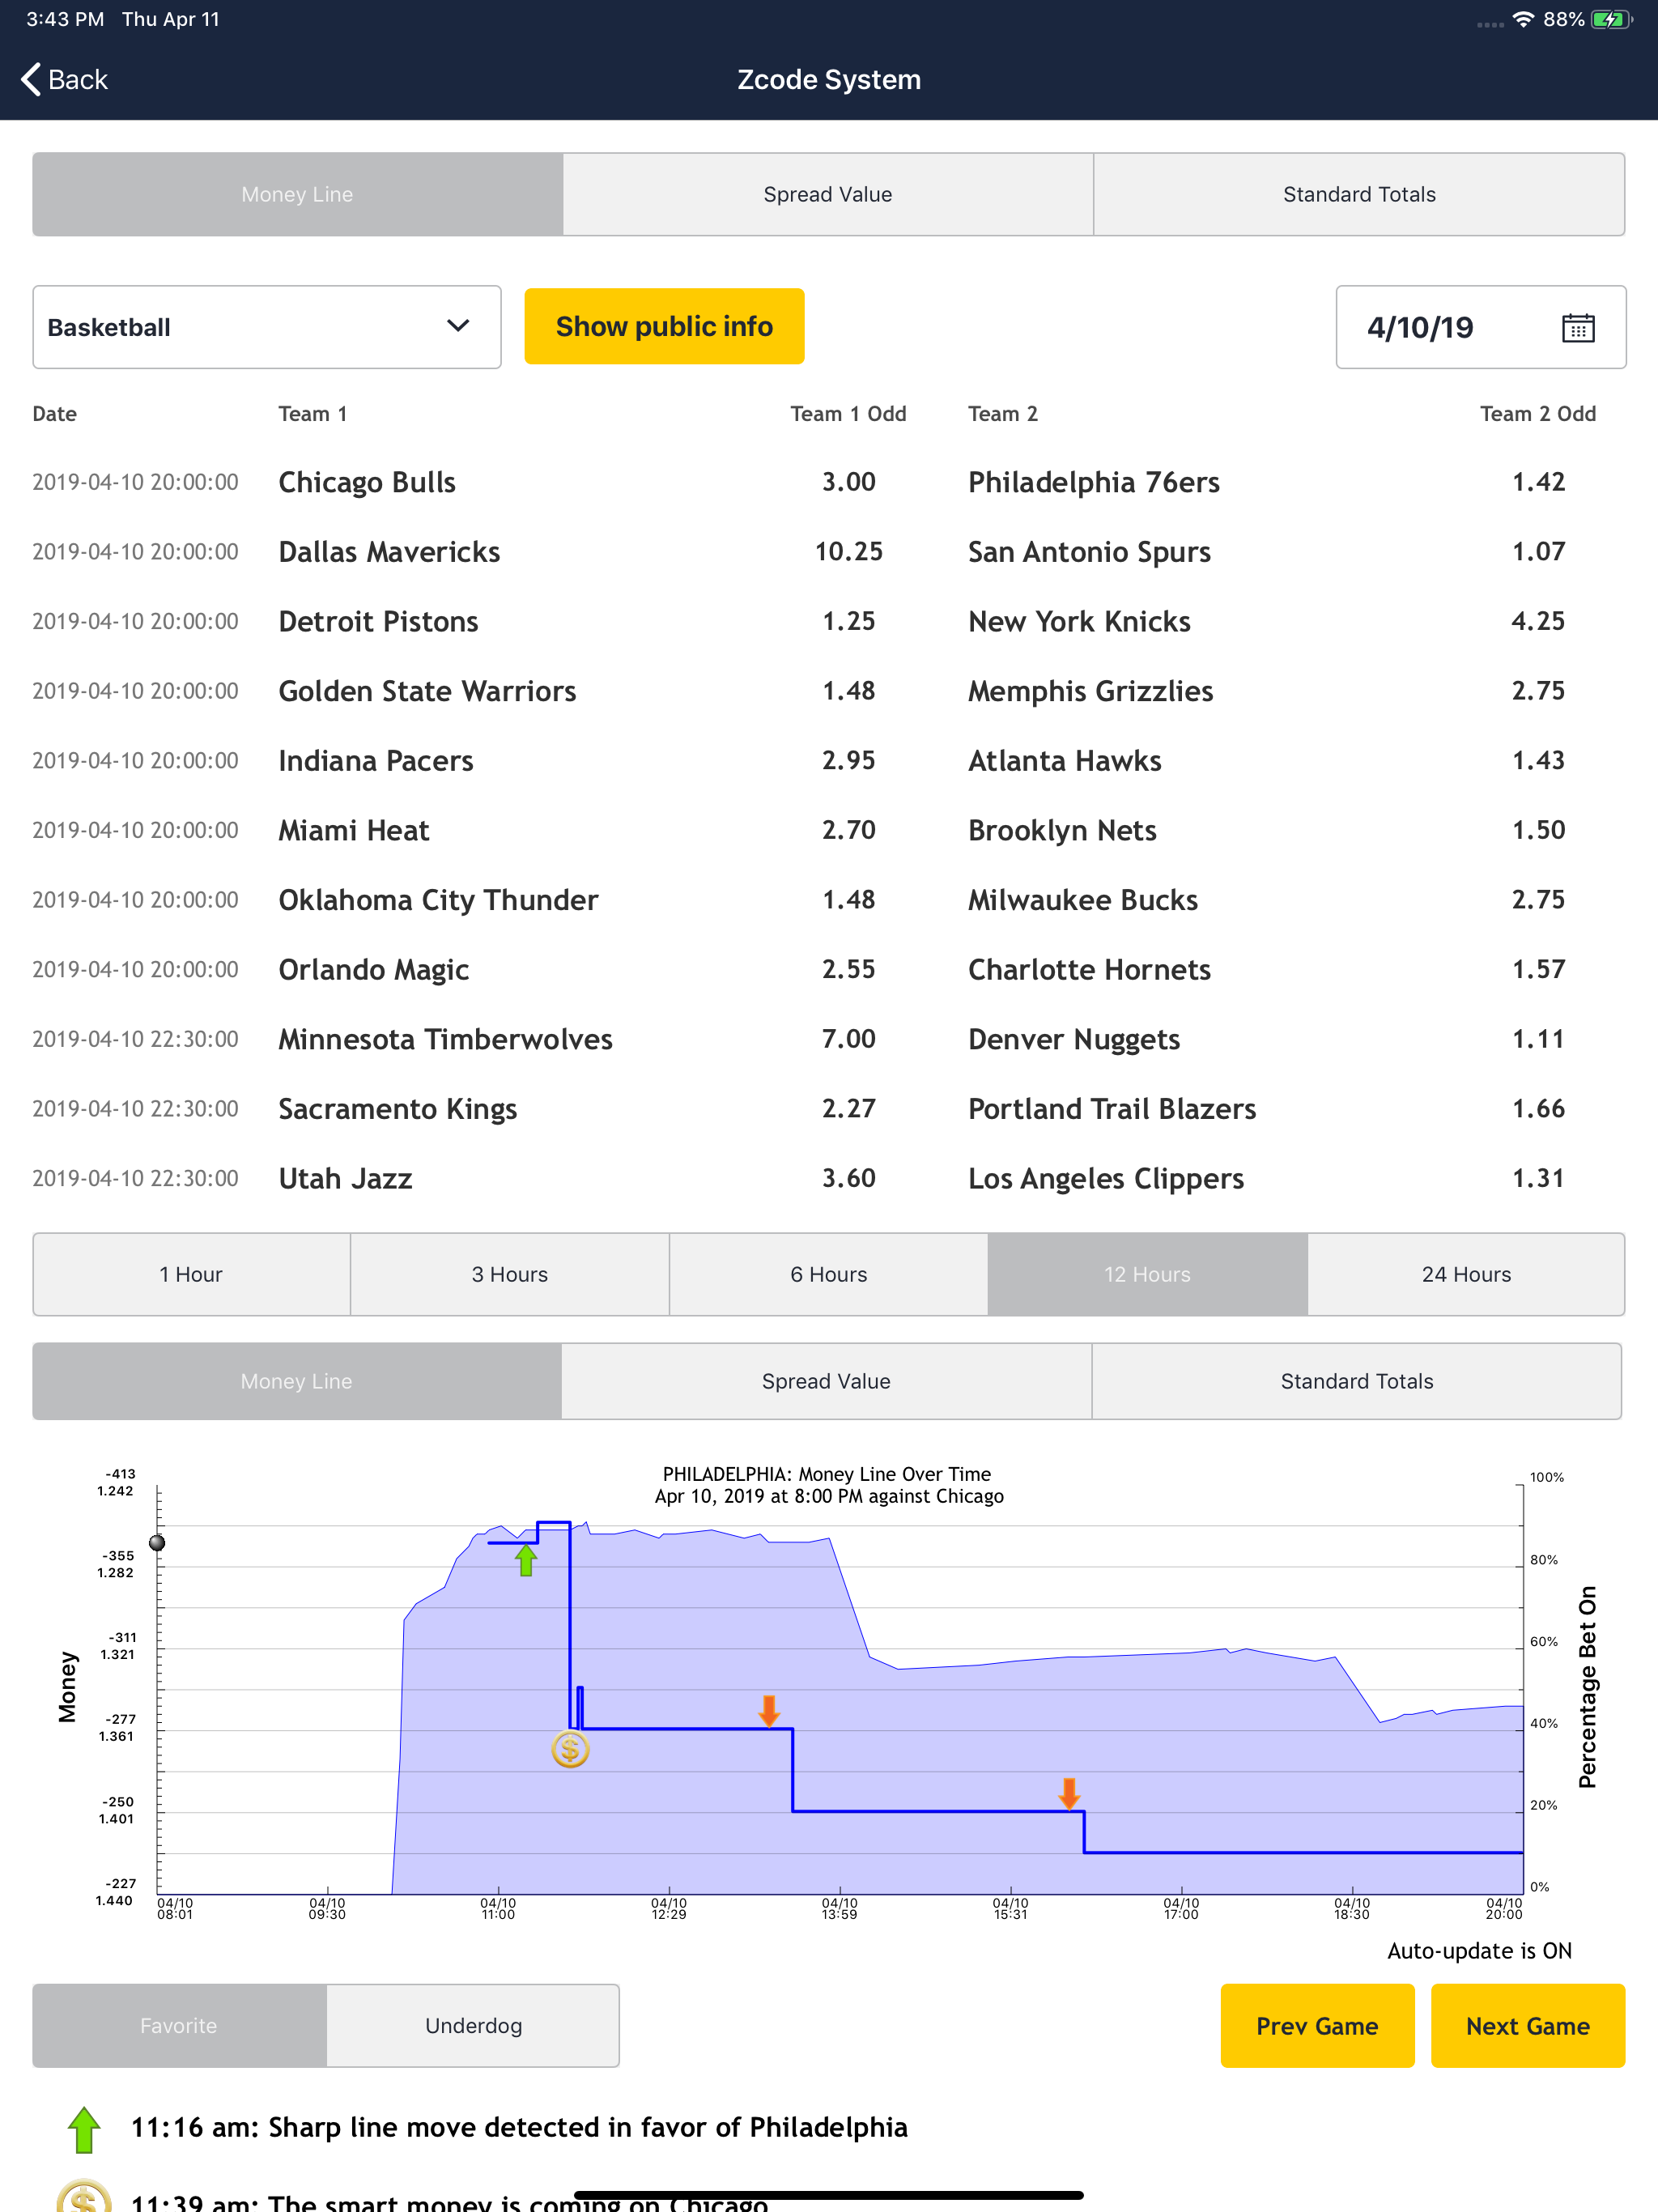Tap Dallas Mavericks odd 10.25

[849, 552]
